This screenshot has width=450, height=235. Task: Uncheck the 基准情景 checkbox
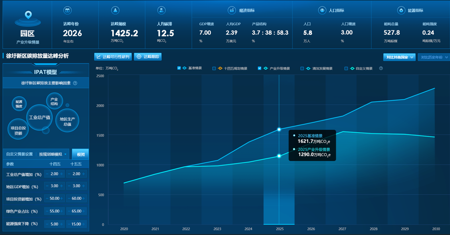point(179,68)
